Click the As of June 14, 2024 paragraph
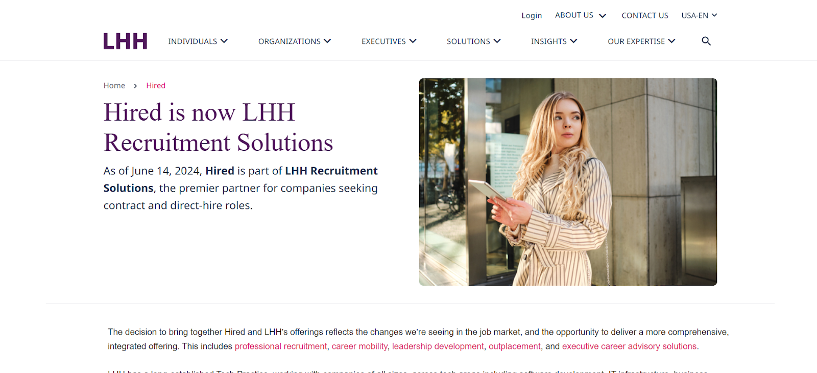This screenshot has height=373, width=817. tap(241, 188)
